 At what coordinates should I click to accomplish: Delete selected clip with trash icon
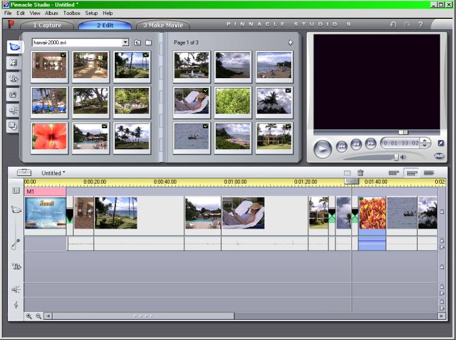360,173
